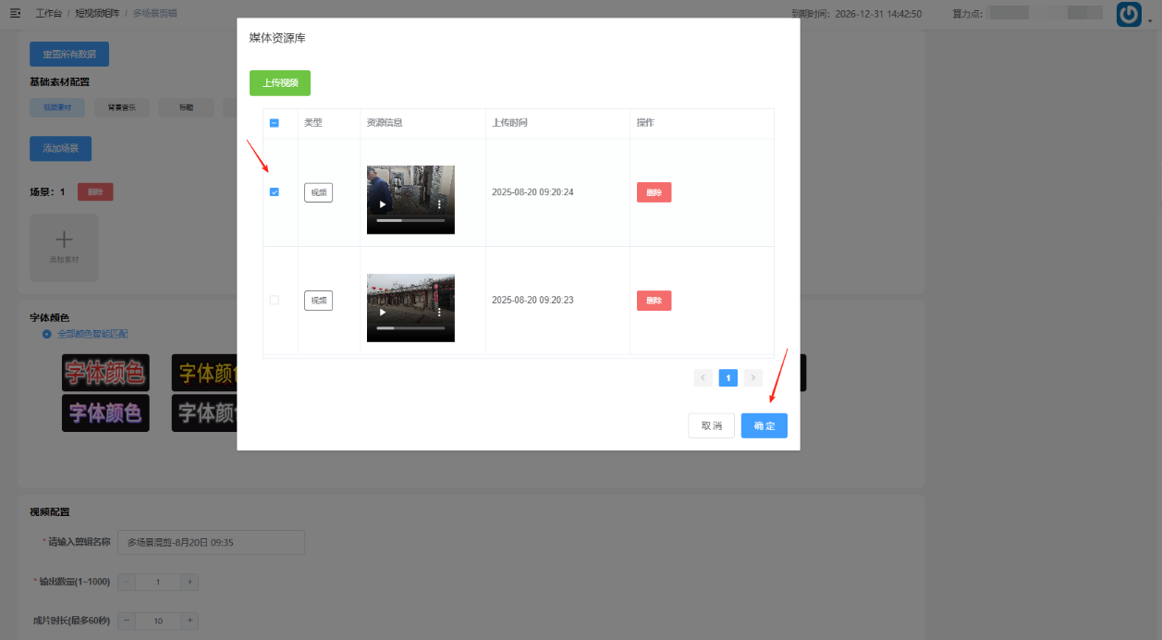Go to the next page arrow
This screenshot has width=1162, height=640.
pyautogui.click(x=753, y=377)
